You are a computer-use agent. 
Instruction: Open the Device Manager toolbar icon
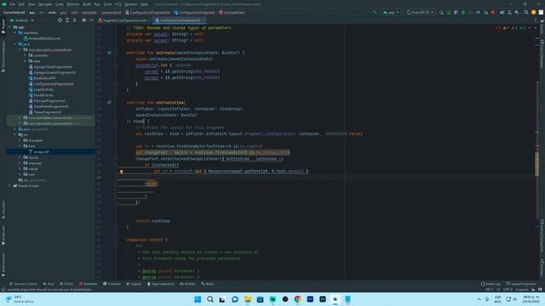click(509, 13)
